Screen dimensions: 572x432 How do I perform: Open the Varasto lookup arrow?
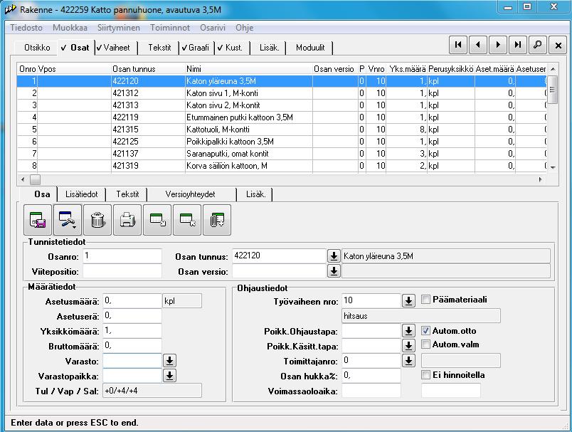click(169, 361)
